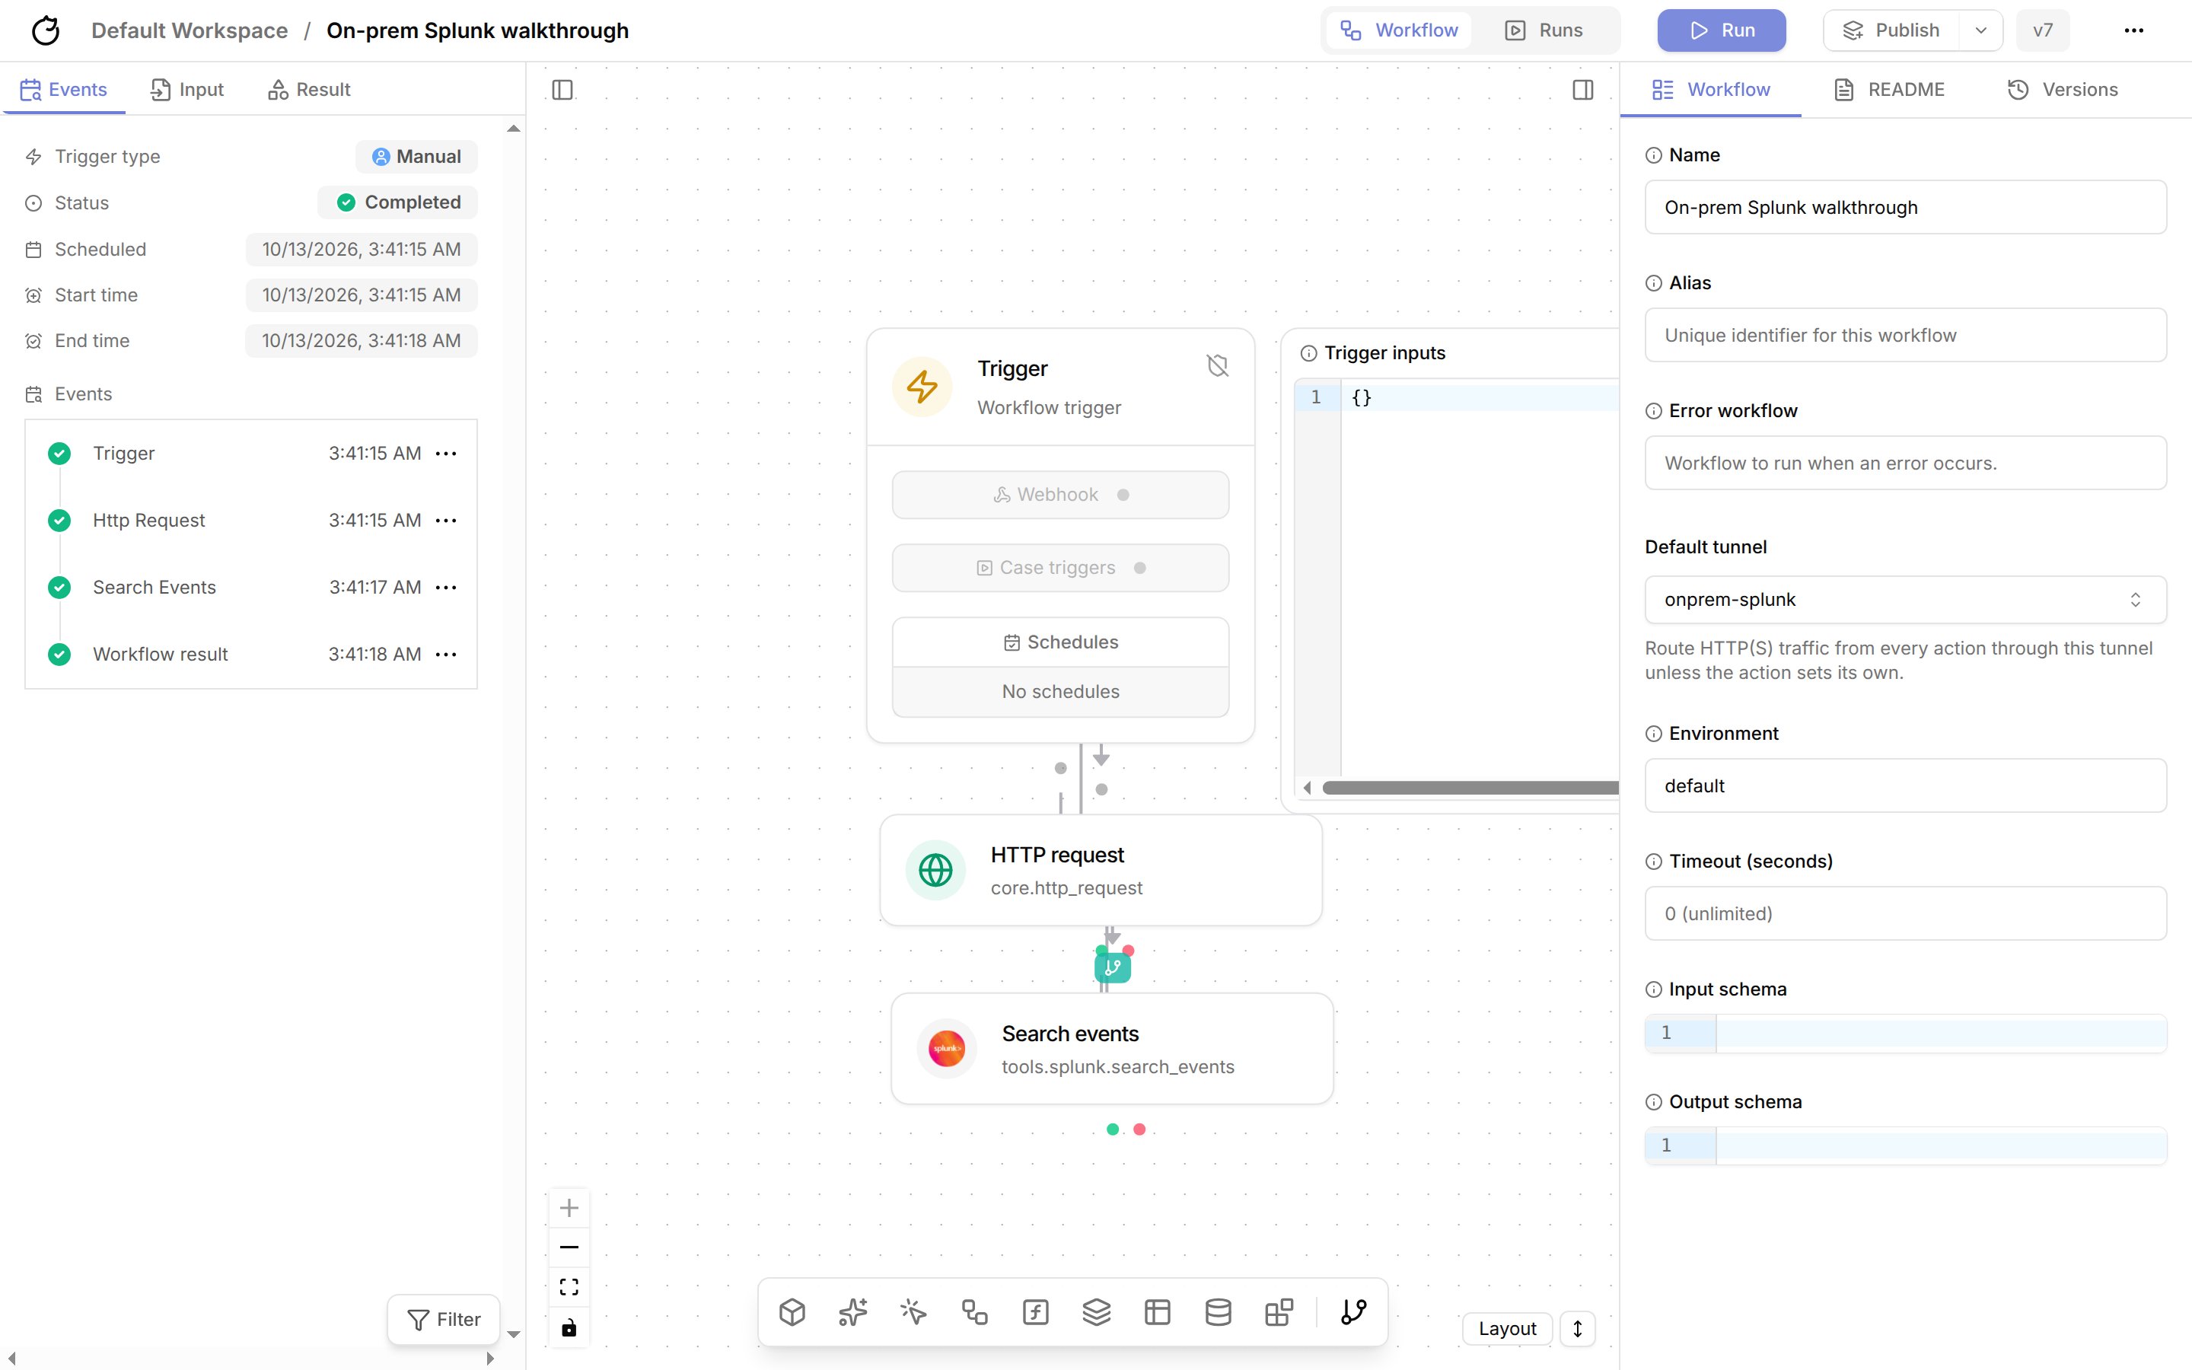The height and width of the screenshot is (1370, 2192).
Task: Select the Search events Splunk node
Action: [1111, 1048]
